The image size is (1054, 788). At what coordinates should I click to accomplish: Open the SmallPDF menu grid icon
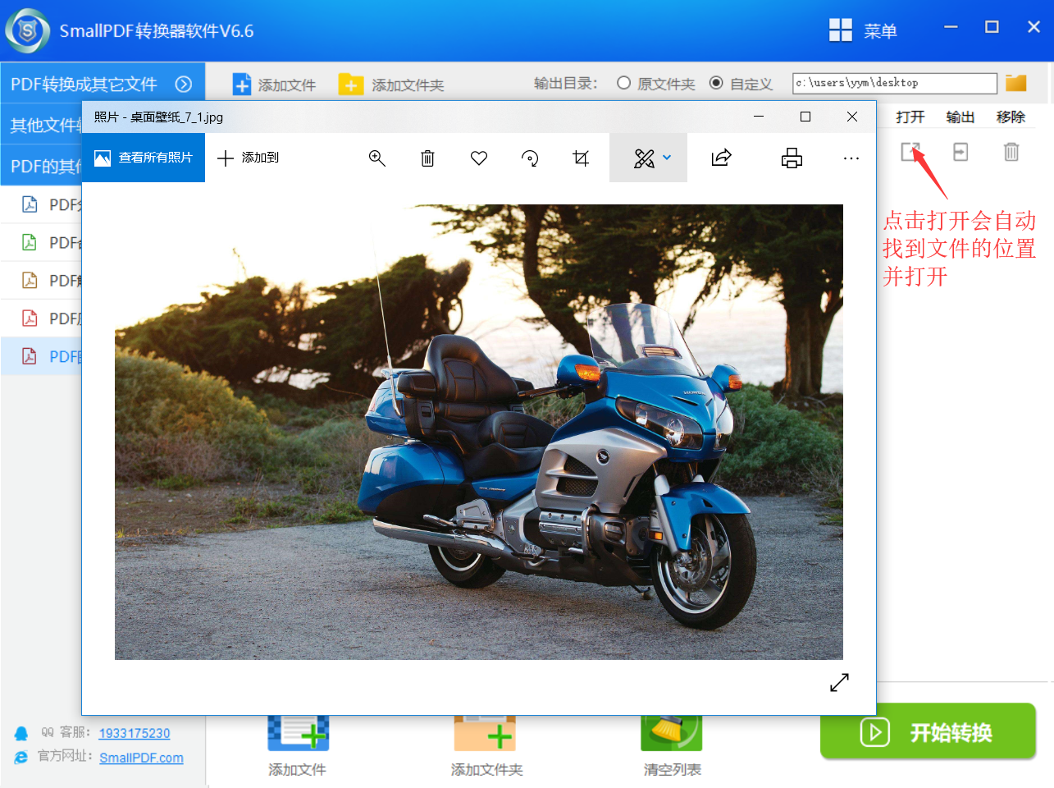841,30
